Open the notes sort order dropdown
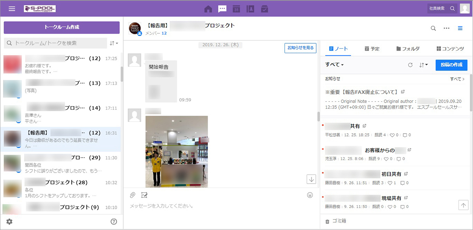473x230 pixels. tap(423, 65)
